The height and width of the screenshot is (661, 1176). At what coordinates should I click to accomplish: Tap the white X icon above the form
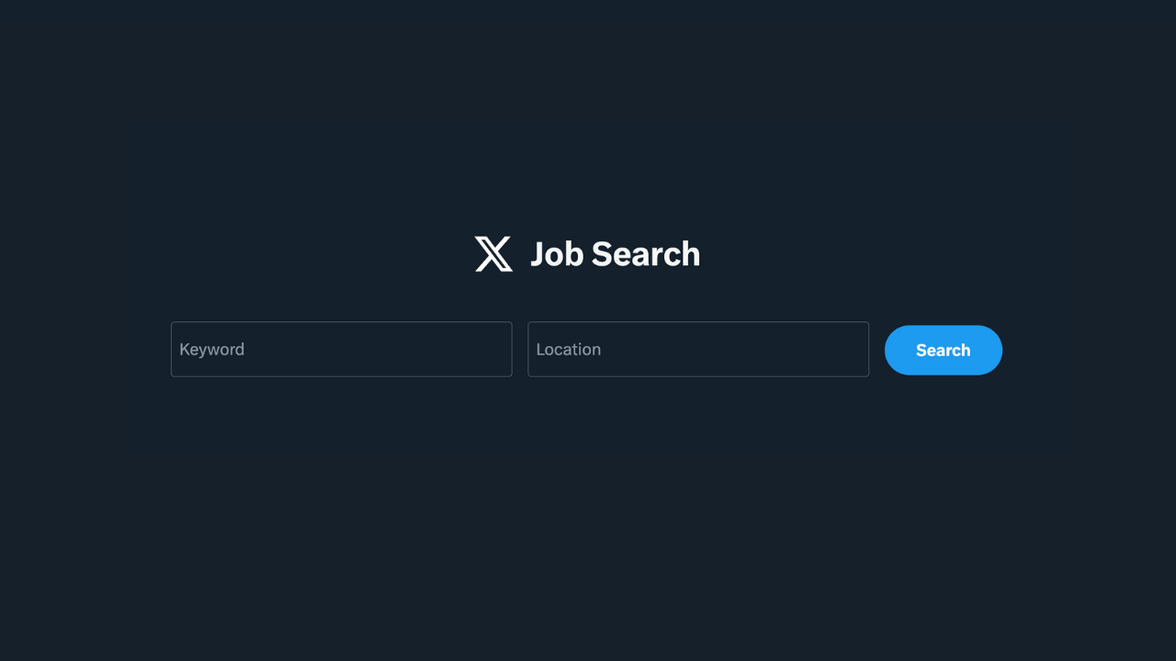click(493, 254)
